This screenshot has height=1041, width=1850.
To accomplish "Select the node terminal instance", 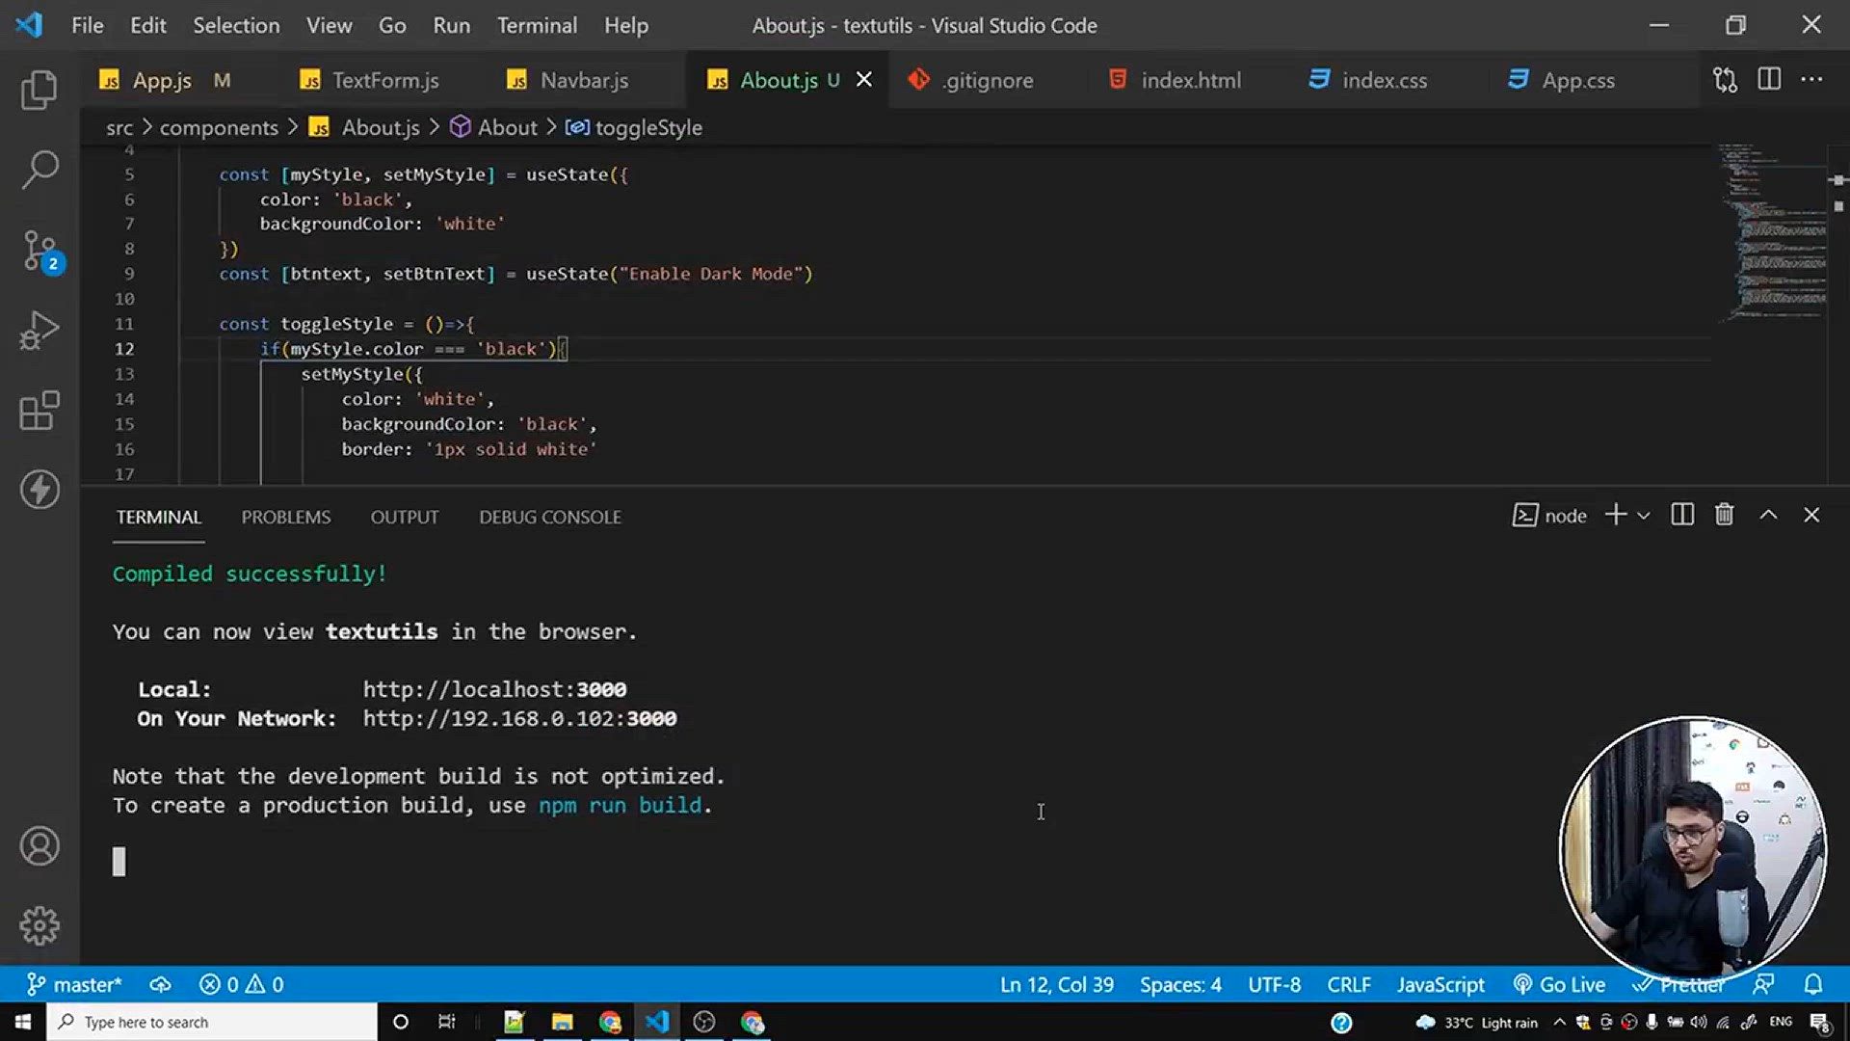I will click(x=1549, y=516).
